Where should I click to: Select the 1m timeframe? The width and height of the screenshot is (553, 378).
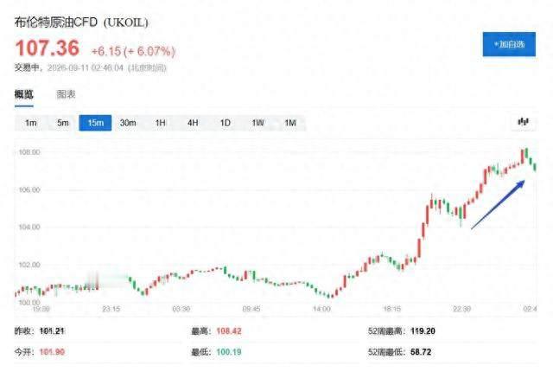[x=31, y=123]
